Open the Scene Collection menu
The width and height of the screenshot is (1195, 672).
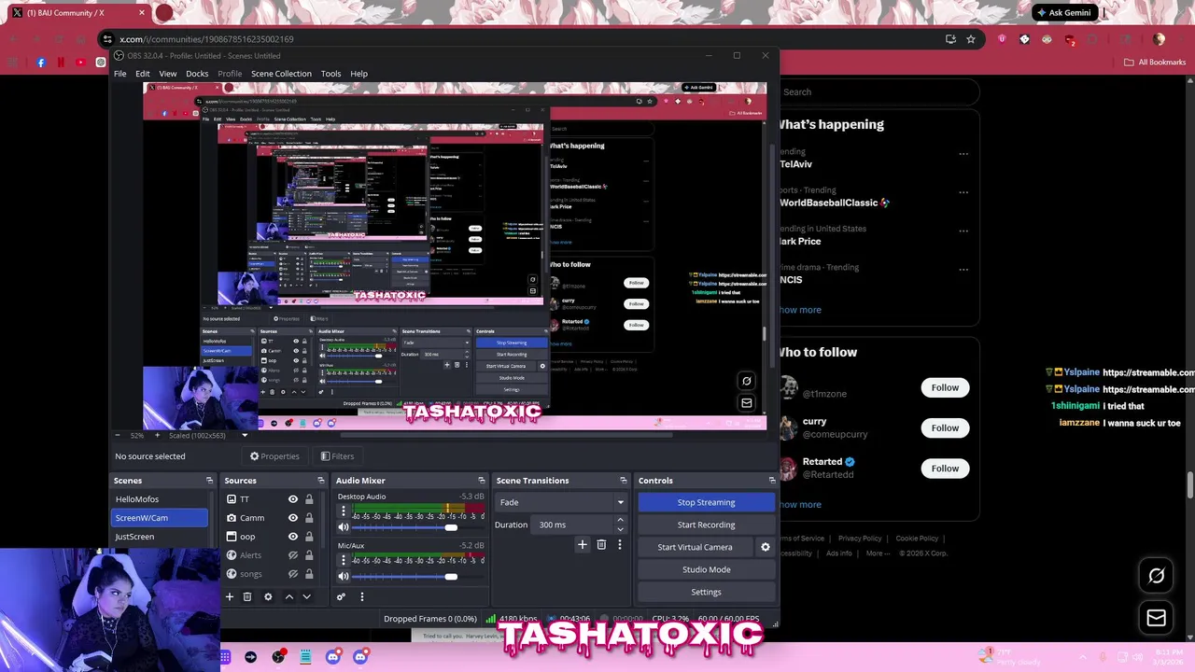[281, 74]
